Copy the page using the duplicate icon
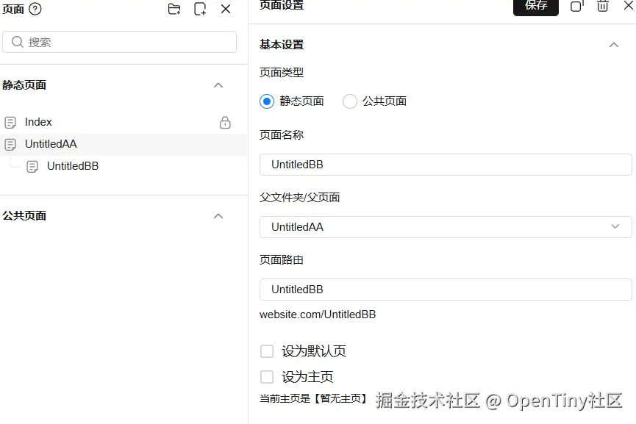Image resolution: width=636 pixels, height=424 pixels. 576,6
